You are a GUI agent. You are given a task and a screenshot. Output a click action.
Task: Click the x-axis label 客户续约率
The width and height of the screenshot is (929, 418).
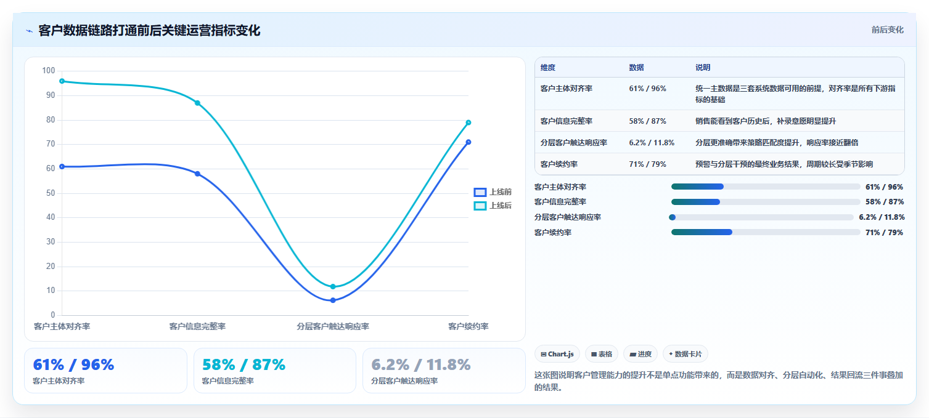469,326
